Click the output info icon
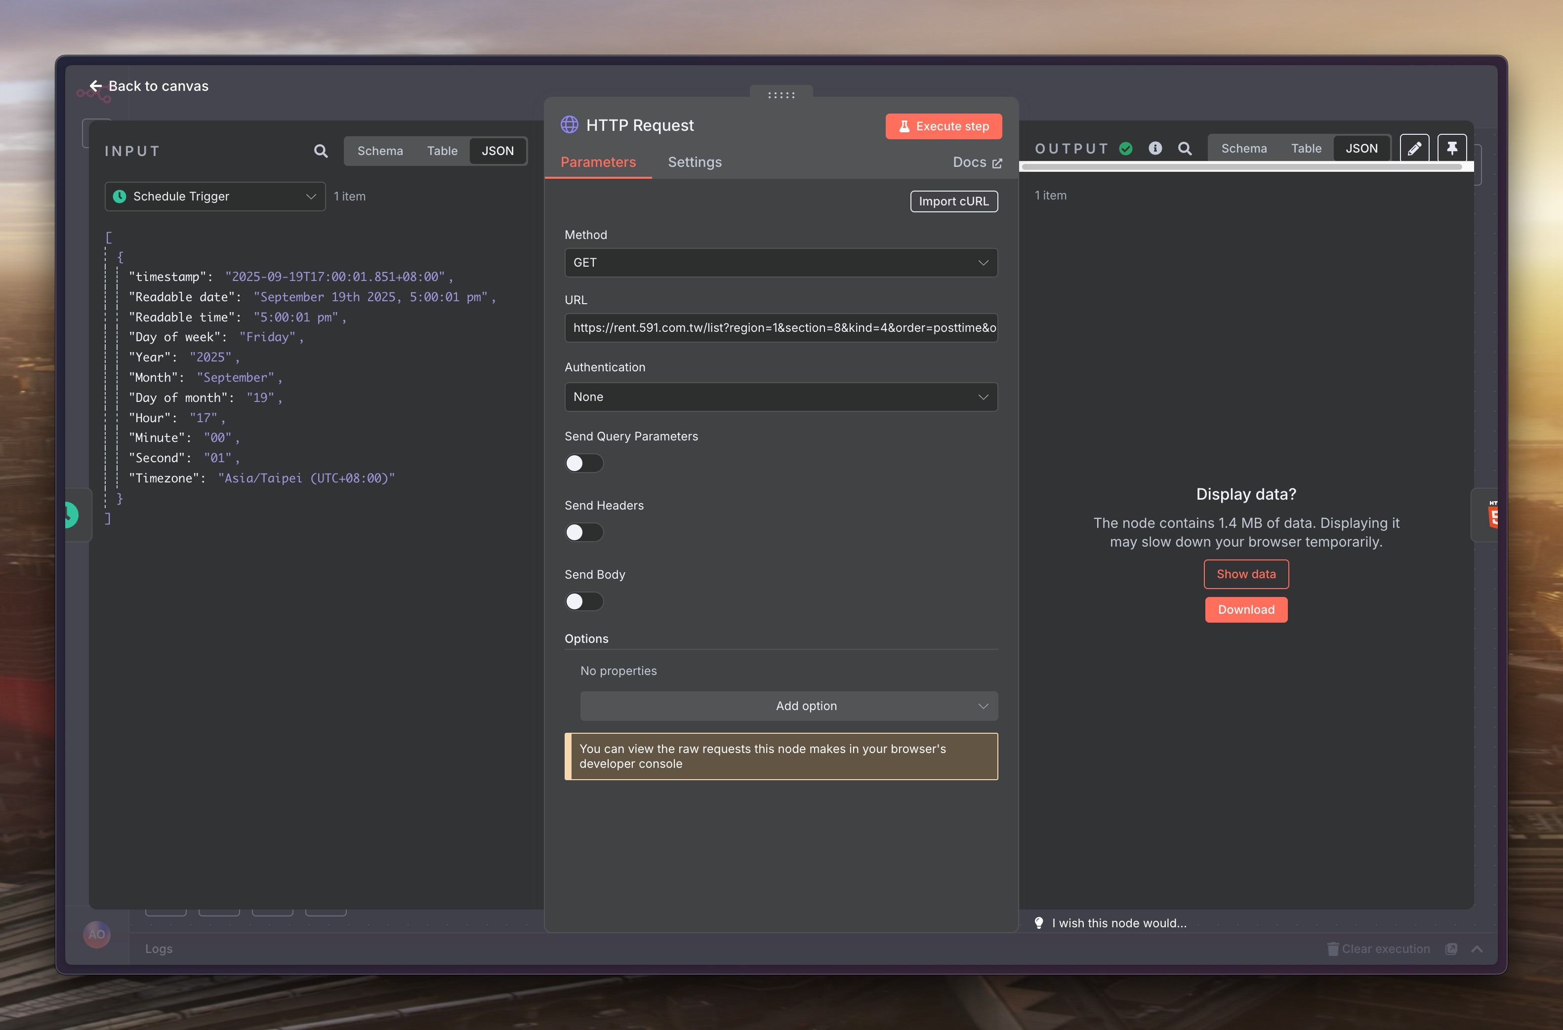The height and width of the screenshot is (1030, 1563). pyautogui.click(x=1155, y=149)
